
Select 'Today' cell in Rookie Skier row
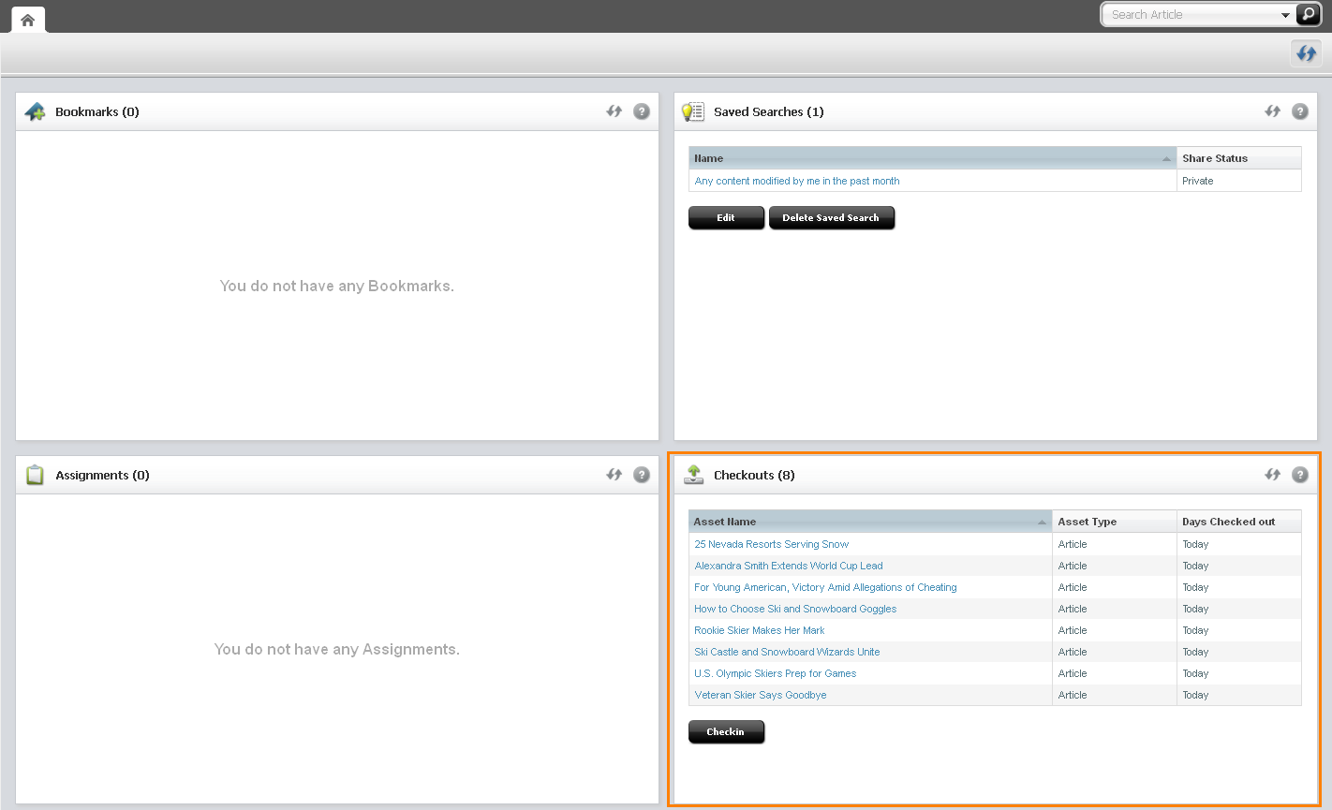(1239, 630)
